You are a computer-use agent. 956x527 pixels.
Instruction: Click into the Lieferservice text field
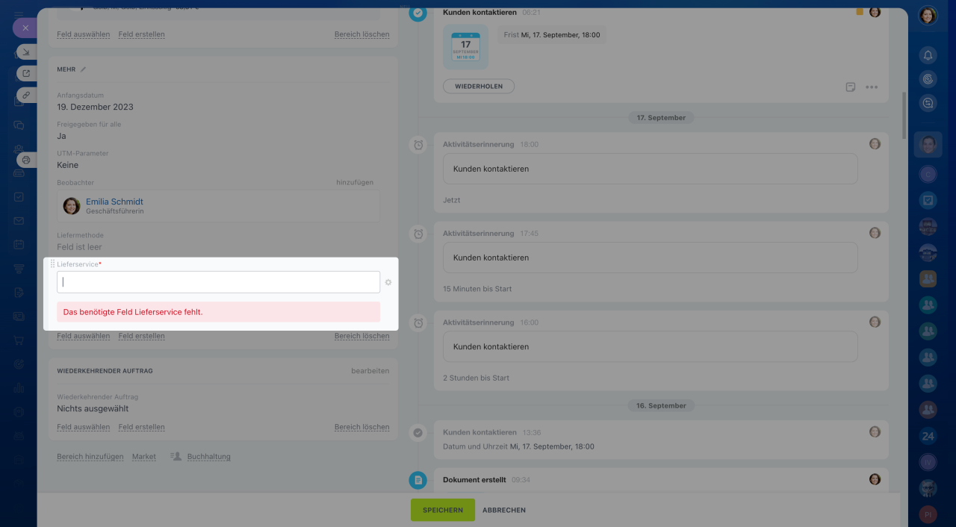218,282
